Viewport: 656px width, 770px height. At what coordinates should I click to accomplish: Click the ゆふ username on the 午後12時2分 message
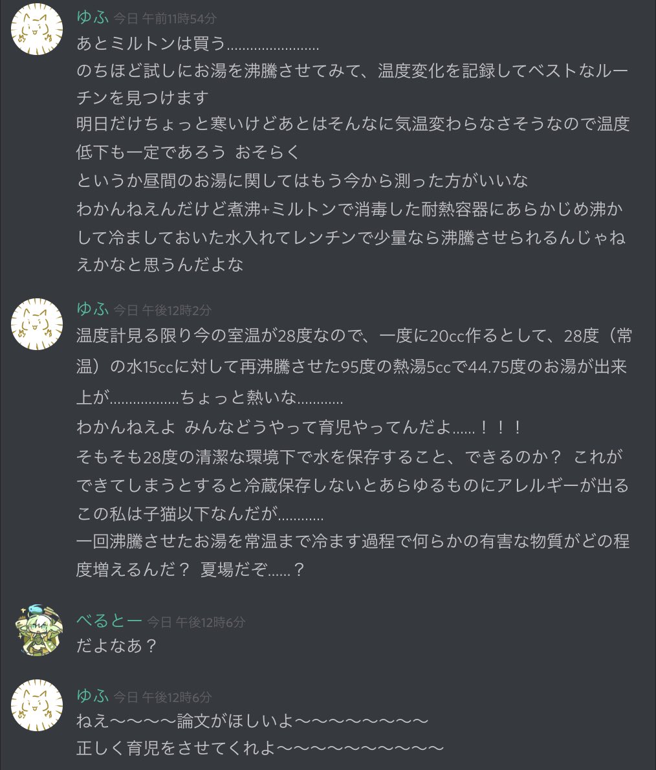coord(93,309)
